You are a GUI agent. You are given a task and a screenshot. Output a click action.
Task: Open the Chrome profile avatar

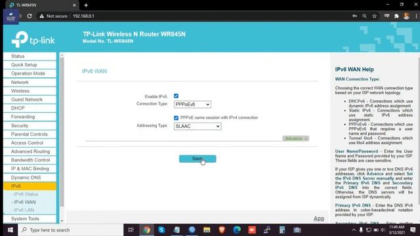(x=406, y=16)
